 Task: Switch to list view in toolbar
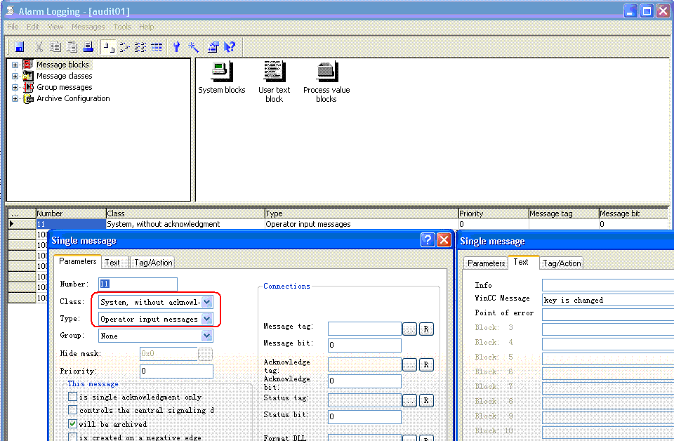coord(140,47)
